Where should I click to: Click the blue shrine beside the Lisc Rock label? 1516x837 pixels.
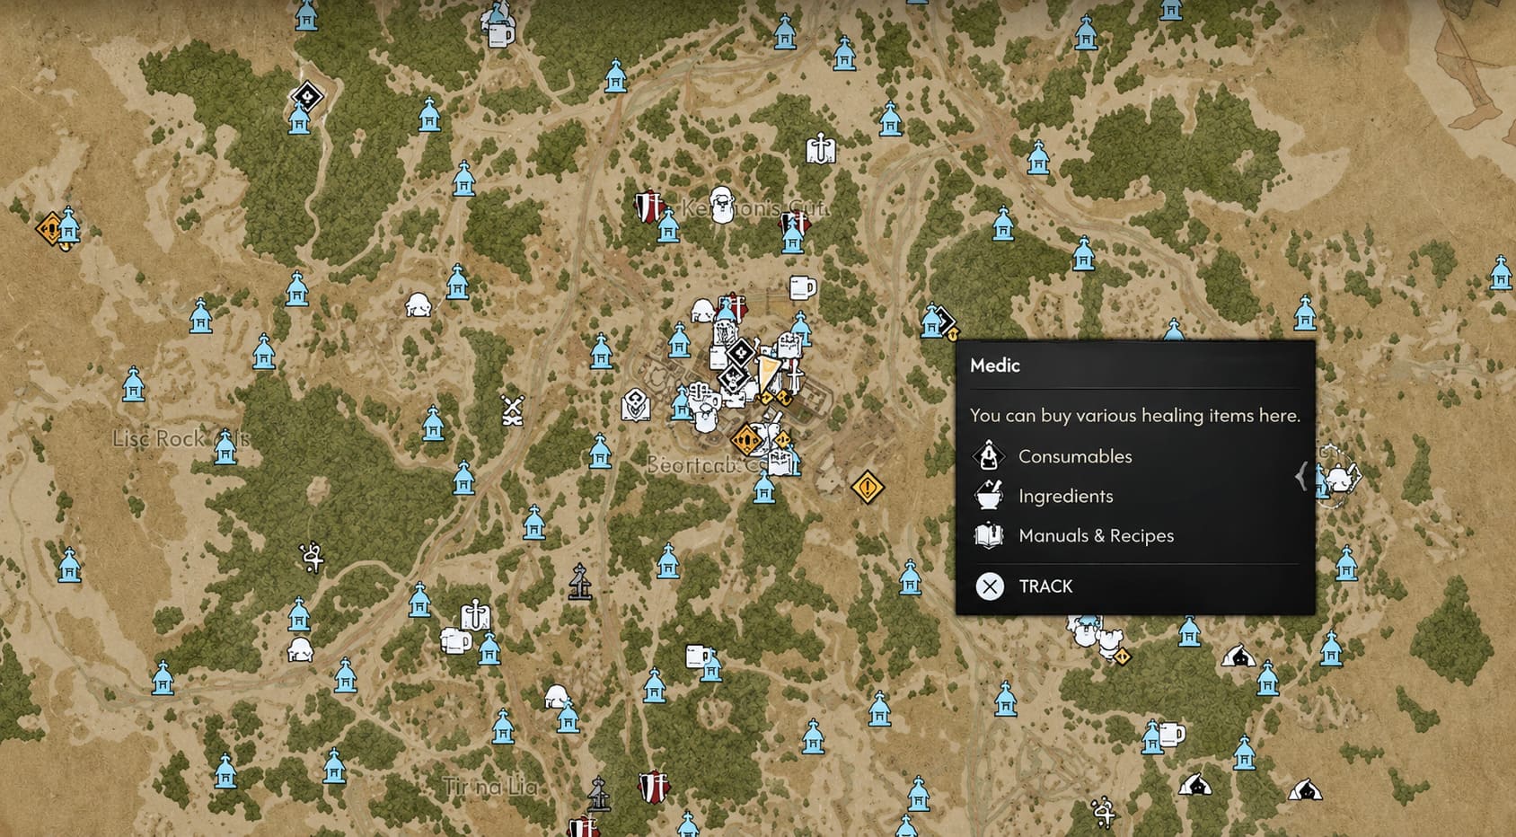point(225,446)
